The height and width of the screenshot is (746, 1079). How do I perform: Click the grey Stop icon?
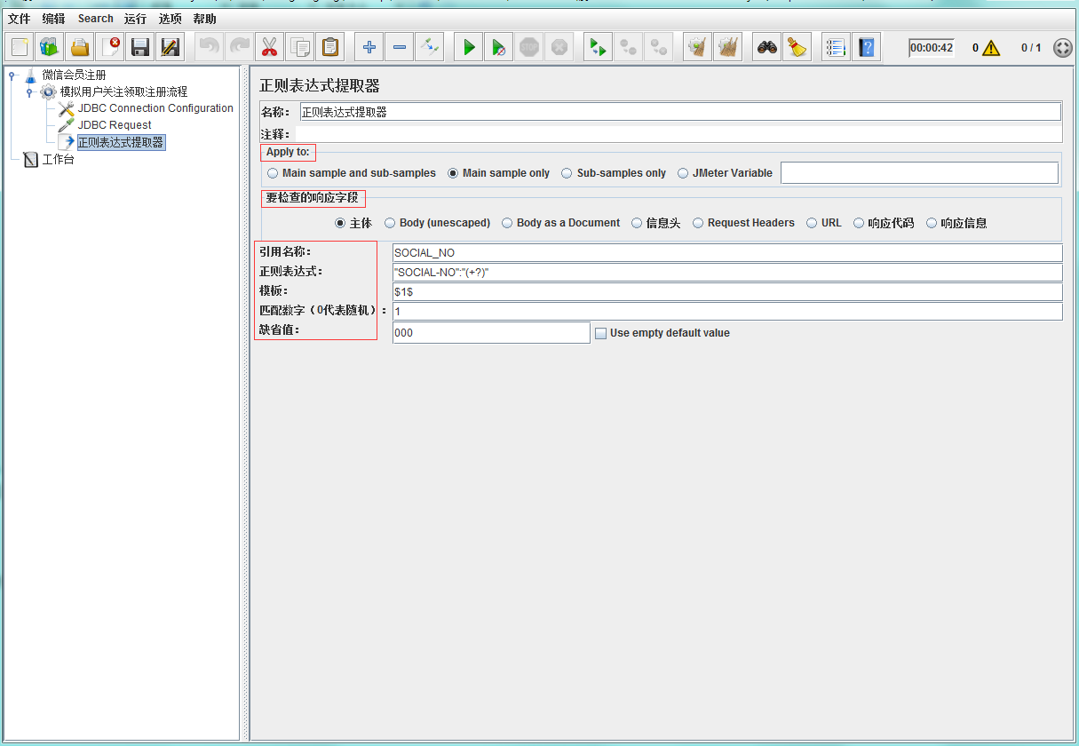(x=529, y=47)
